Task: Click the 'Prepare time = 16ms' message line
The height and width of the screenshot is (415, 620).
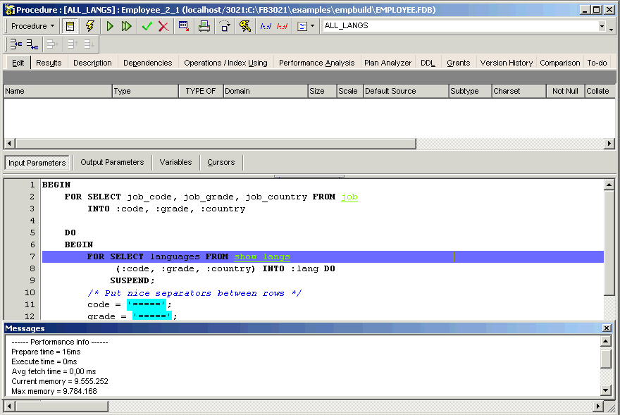Action: (x=46, y=352)
